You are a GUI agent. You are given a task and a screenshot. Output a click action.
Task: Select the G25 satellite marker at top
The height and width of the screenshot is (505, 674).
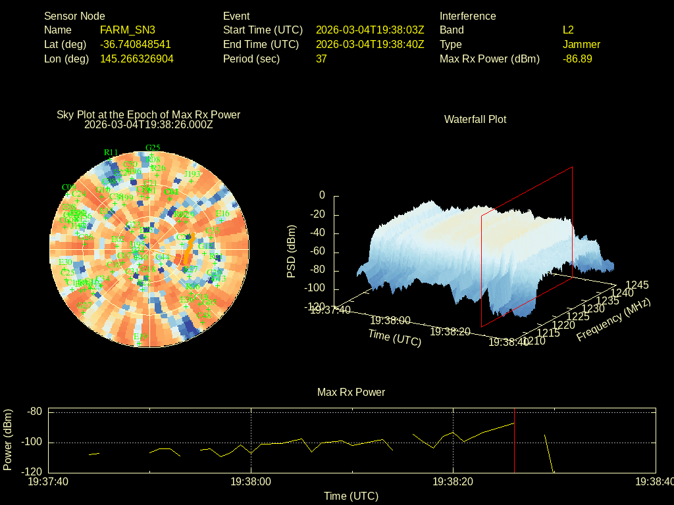coord(152,154)
